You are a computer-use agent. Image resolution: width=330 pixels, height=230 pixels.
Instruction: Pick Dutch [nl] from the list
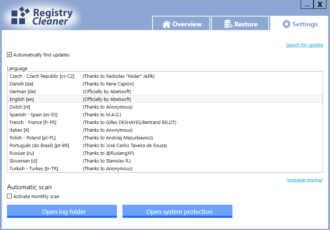[165, 107]
